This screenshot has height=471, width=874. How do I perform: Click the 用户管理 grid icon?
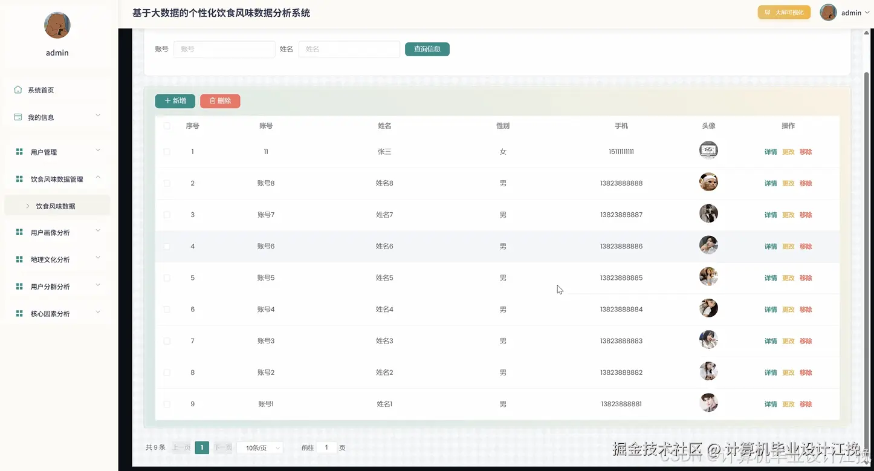pos(19,152)
